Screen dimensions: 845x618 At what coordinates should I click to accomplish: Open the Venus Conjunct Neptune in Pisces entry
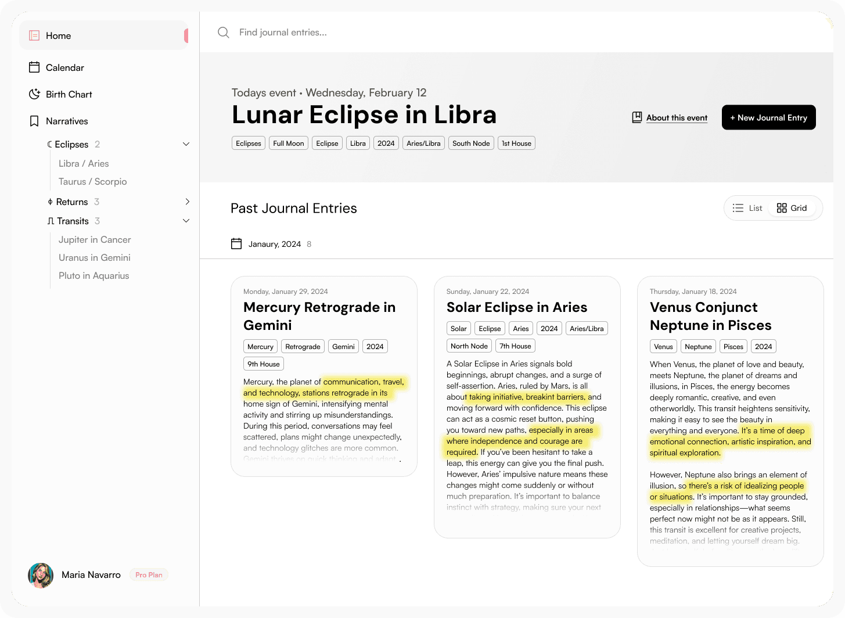tap(731, 421)
